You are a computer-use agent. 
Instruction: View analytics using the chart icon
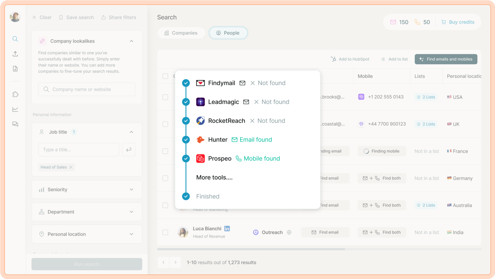pyautogui.click(x=15, y=109)
